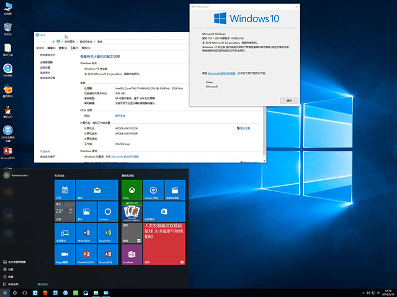The height and width of the screenshot is (297, 397).
Task: Click 确定 button in About Windows dialog
Action: [x=289, y=100]
